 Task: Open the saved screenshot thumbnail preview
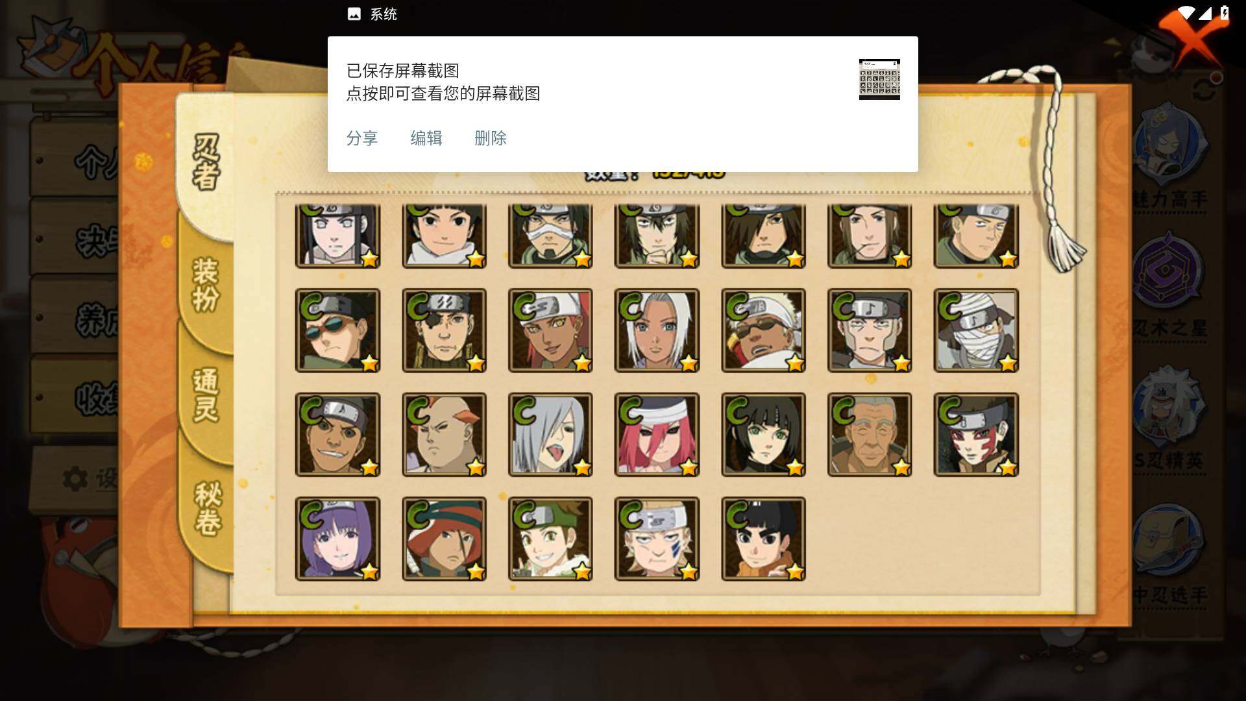pyautogui.click(x=879, y=79)
